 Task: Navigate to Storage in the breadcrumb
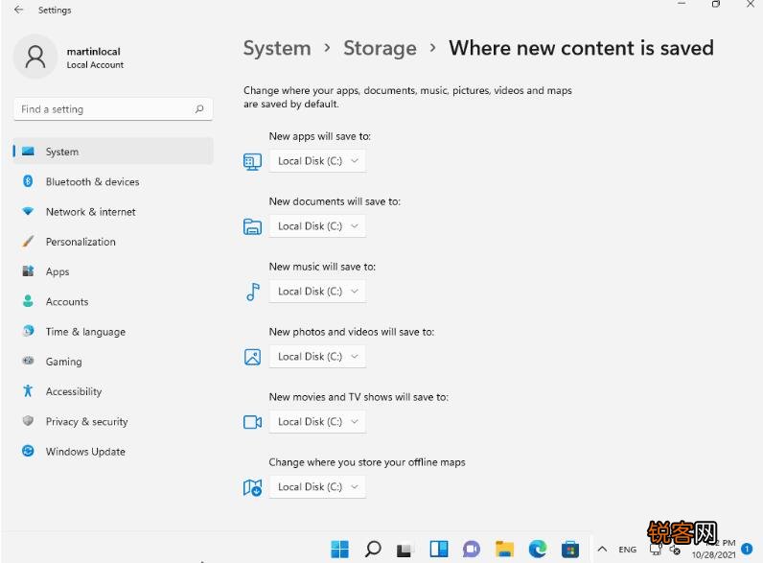(x=380, y=48)
